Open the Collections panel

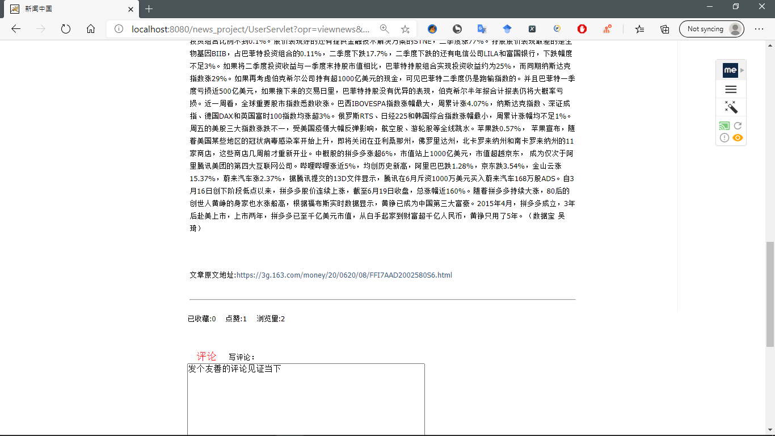click(665, 29)
